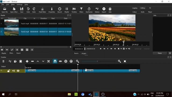This screenshot has height=97, width=172.
Task: Select Track1.mp4 thumbnail in playlist
Action: (11, 23)
